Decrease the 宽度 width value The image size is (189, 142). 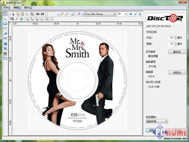[175, 45]
